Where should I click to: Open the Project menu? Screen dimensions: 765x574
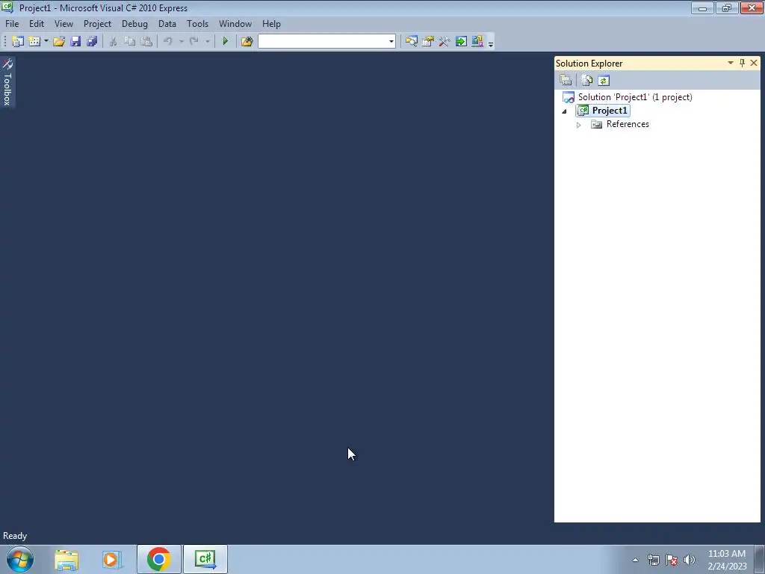click(98, 23)
